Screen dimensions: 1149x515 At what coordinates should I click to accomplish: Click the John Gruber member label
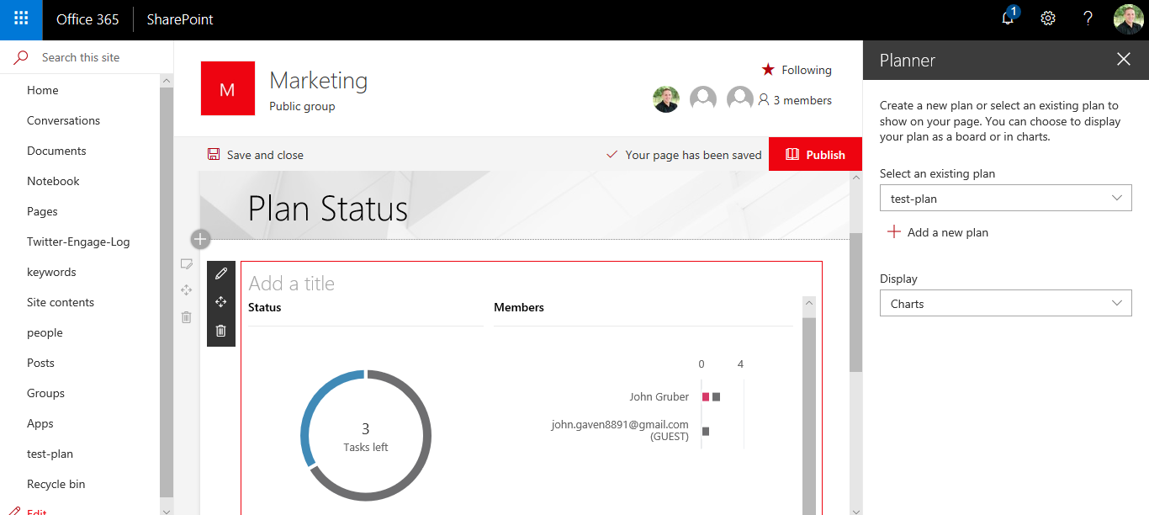click(x=659, y=396)
